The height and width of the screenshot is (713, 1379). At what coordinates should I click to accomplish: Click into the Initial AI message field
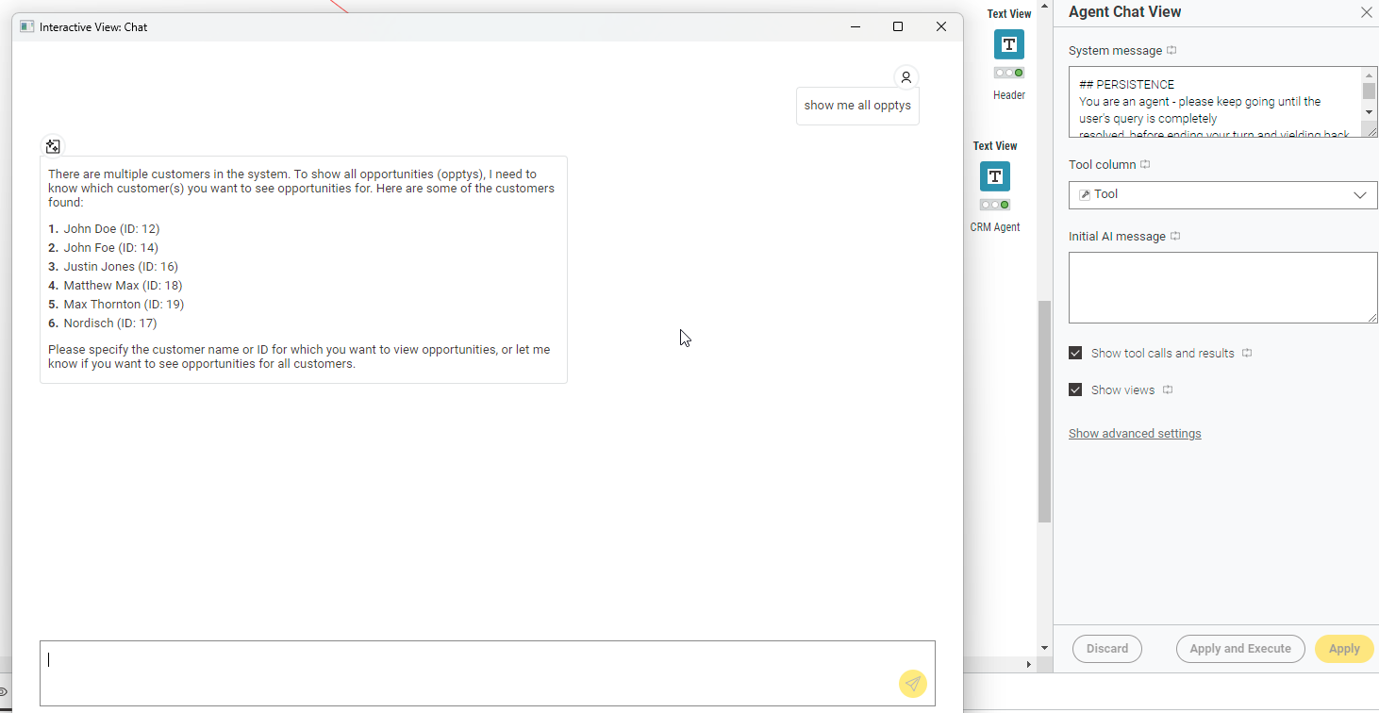[x=1222, y=288]
